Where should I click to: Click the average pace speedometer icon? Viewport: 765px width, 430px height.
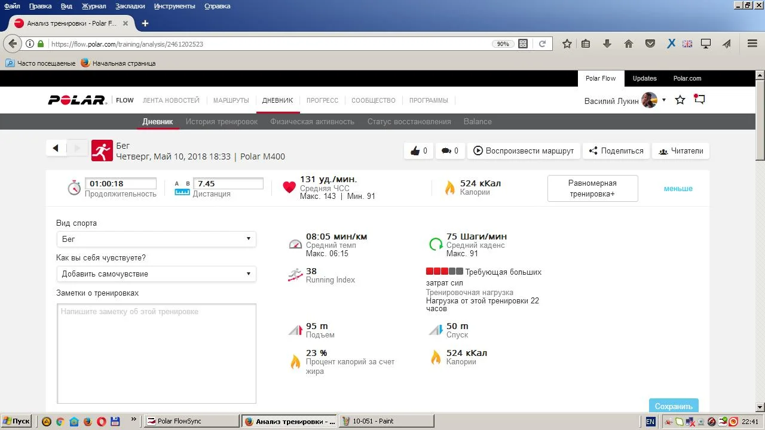295,244
